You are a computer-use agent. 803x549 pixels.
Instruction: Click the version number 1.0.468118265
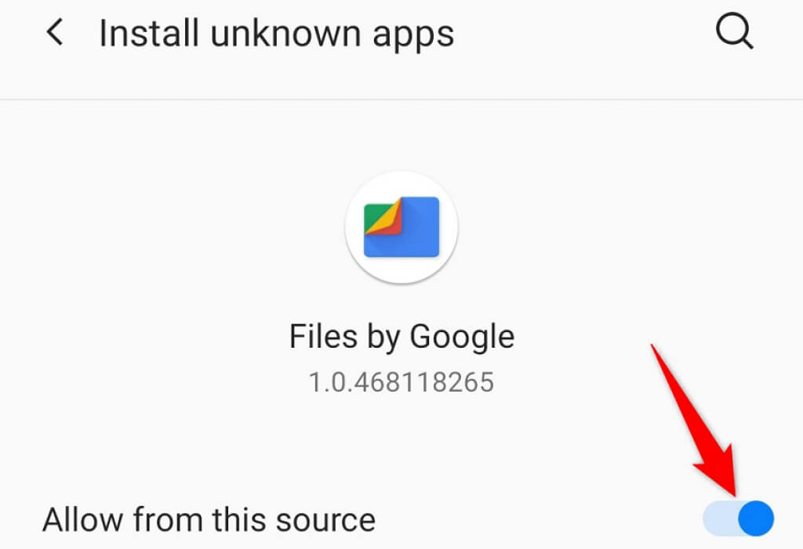click(401, 382)
